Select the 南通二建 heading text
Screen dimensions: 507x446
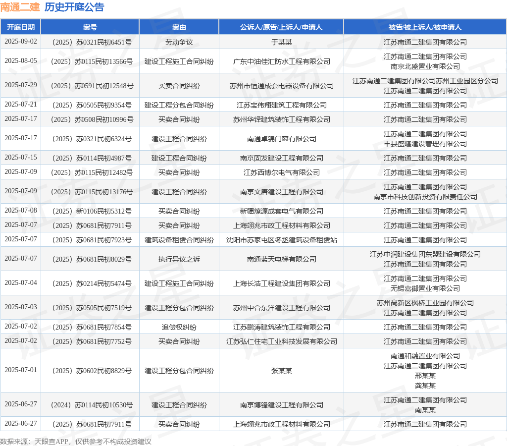click(20, 7)
